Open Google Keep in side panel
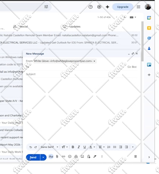 point(149,28)
